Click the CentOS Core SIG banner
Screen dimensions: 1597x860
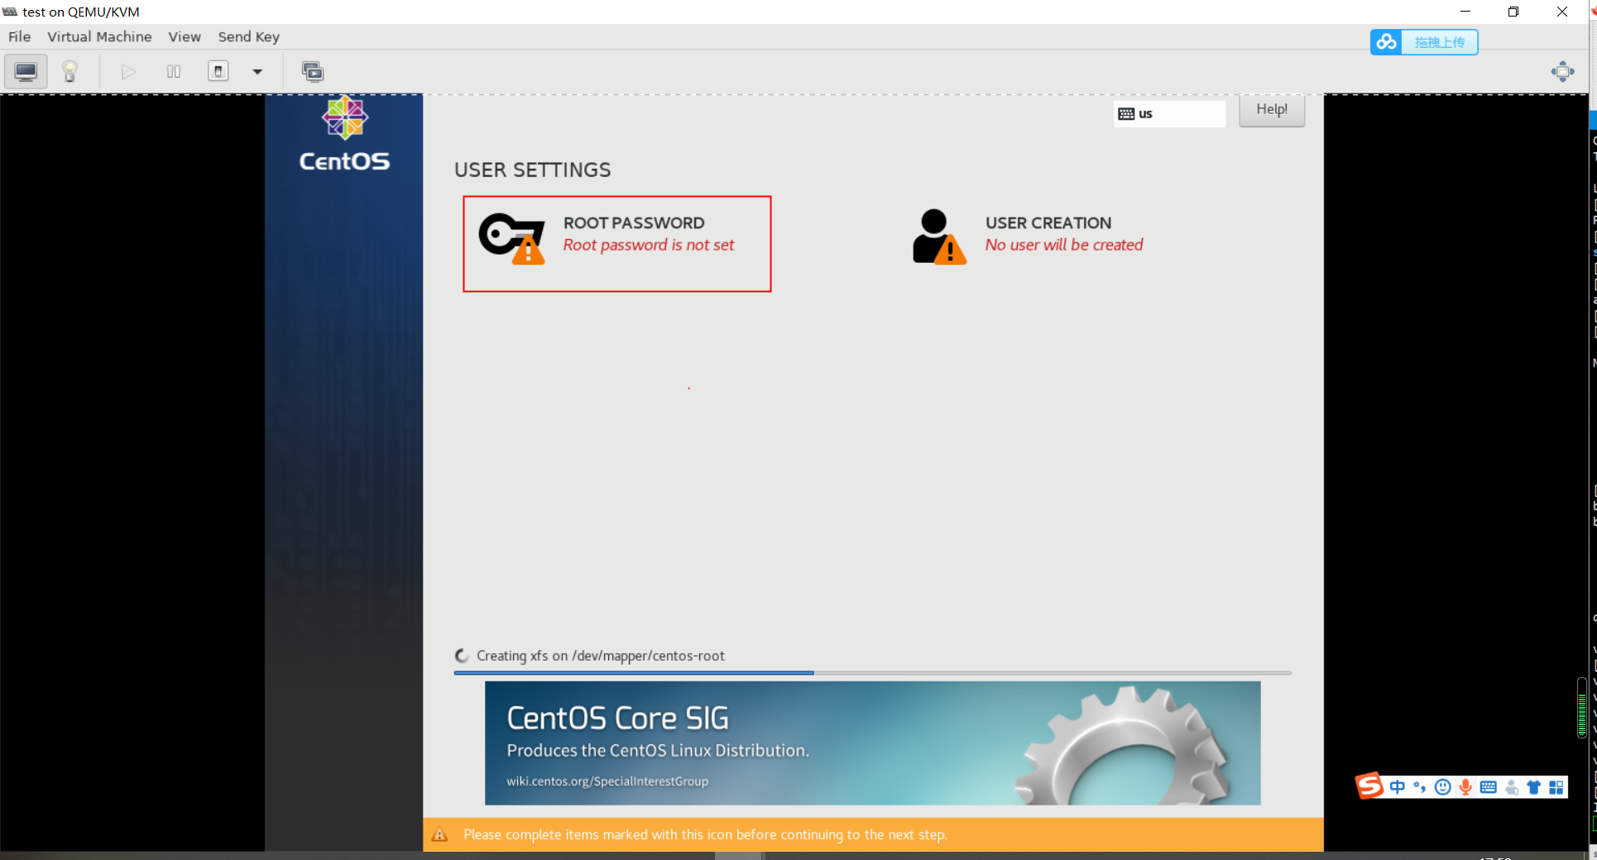872,743
